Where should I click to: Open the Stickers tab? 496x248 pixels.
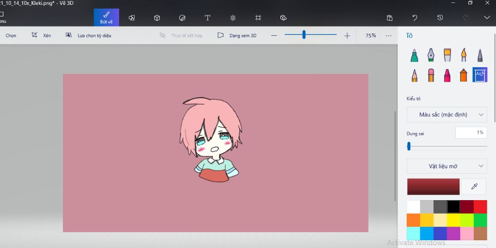click(x=182, y=18)
